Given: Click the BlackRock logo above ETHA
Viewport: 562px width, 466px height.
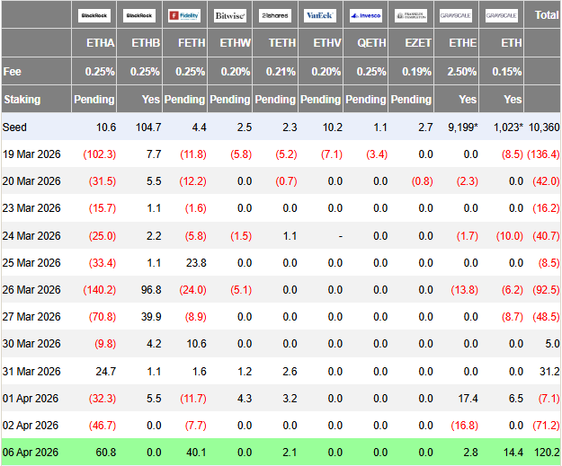Looking at the screenshot, I should (x=95, y=15).
